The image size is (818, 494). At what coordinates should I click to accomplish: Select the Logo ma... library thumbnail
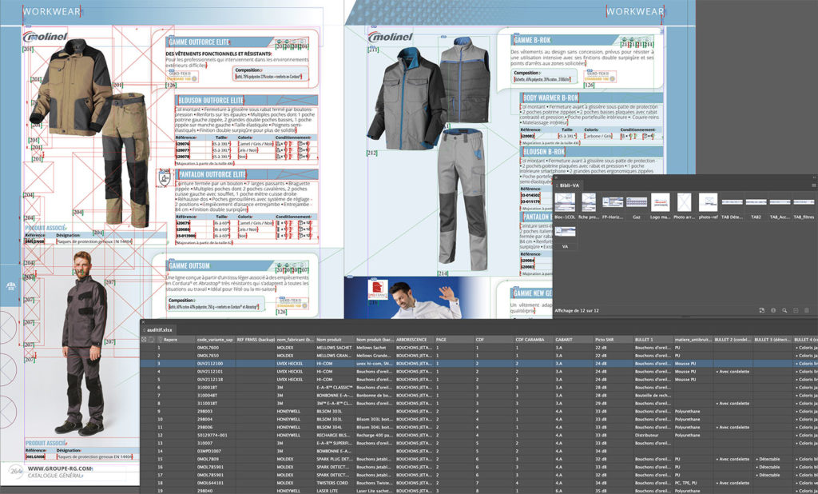660,202
